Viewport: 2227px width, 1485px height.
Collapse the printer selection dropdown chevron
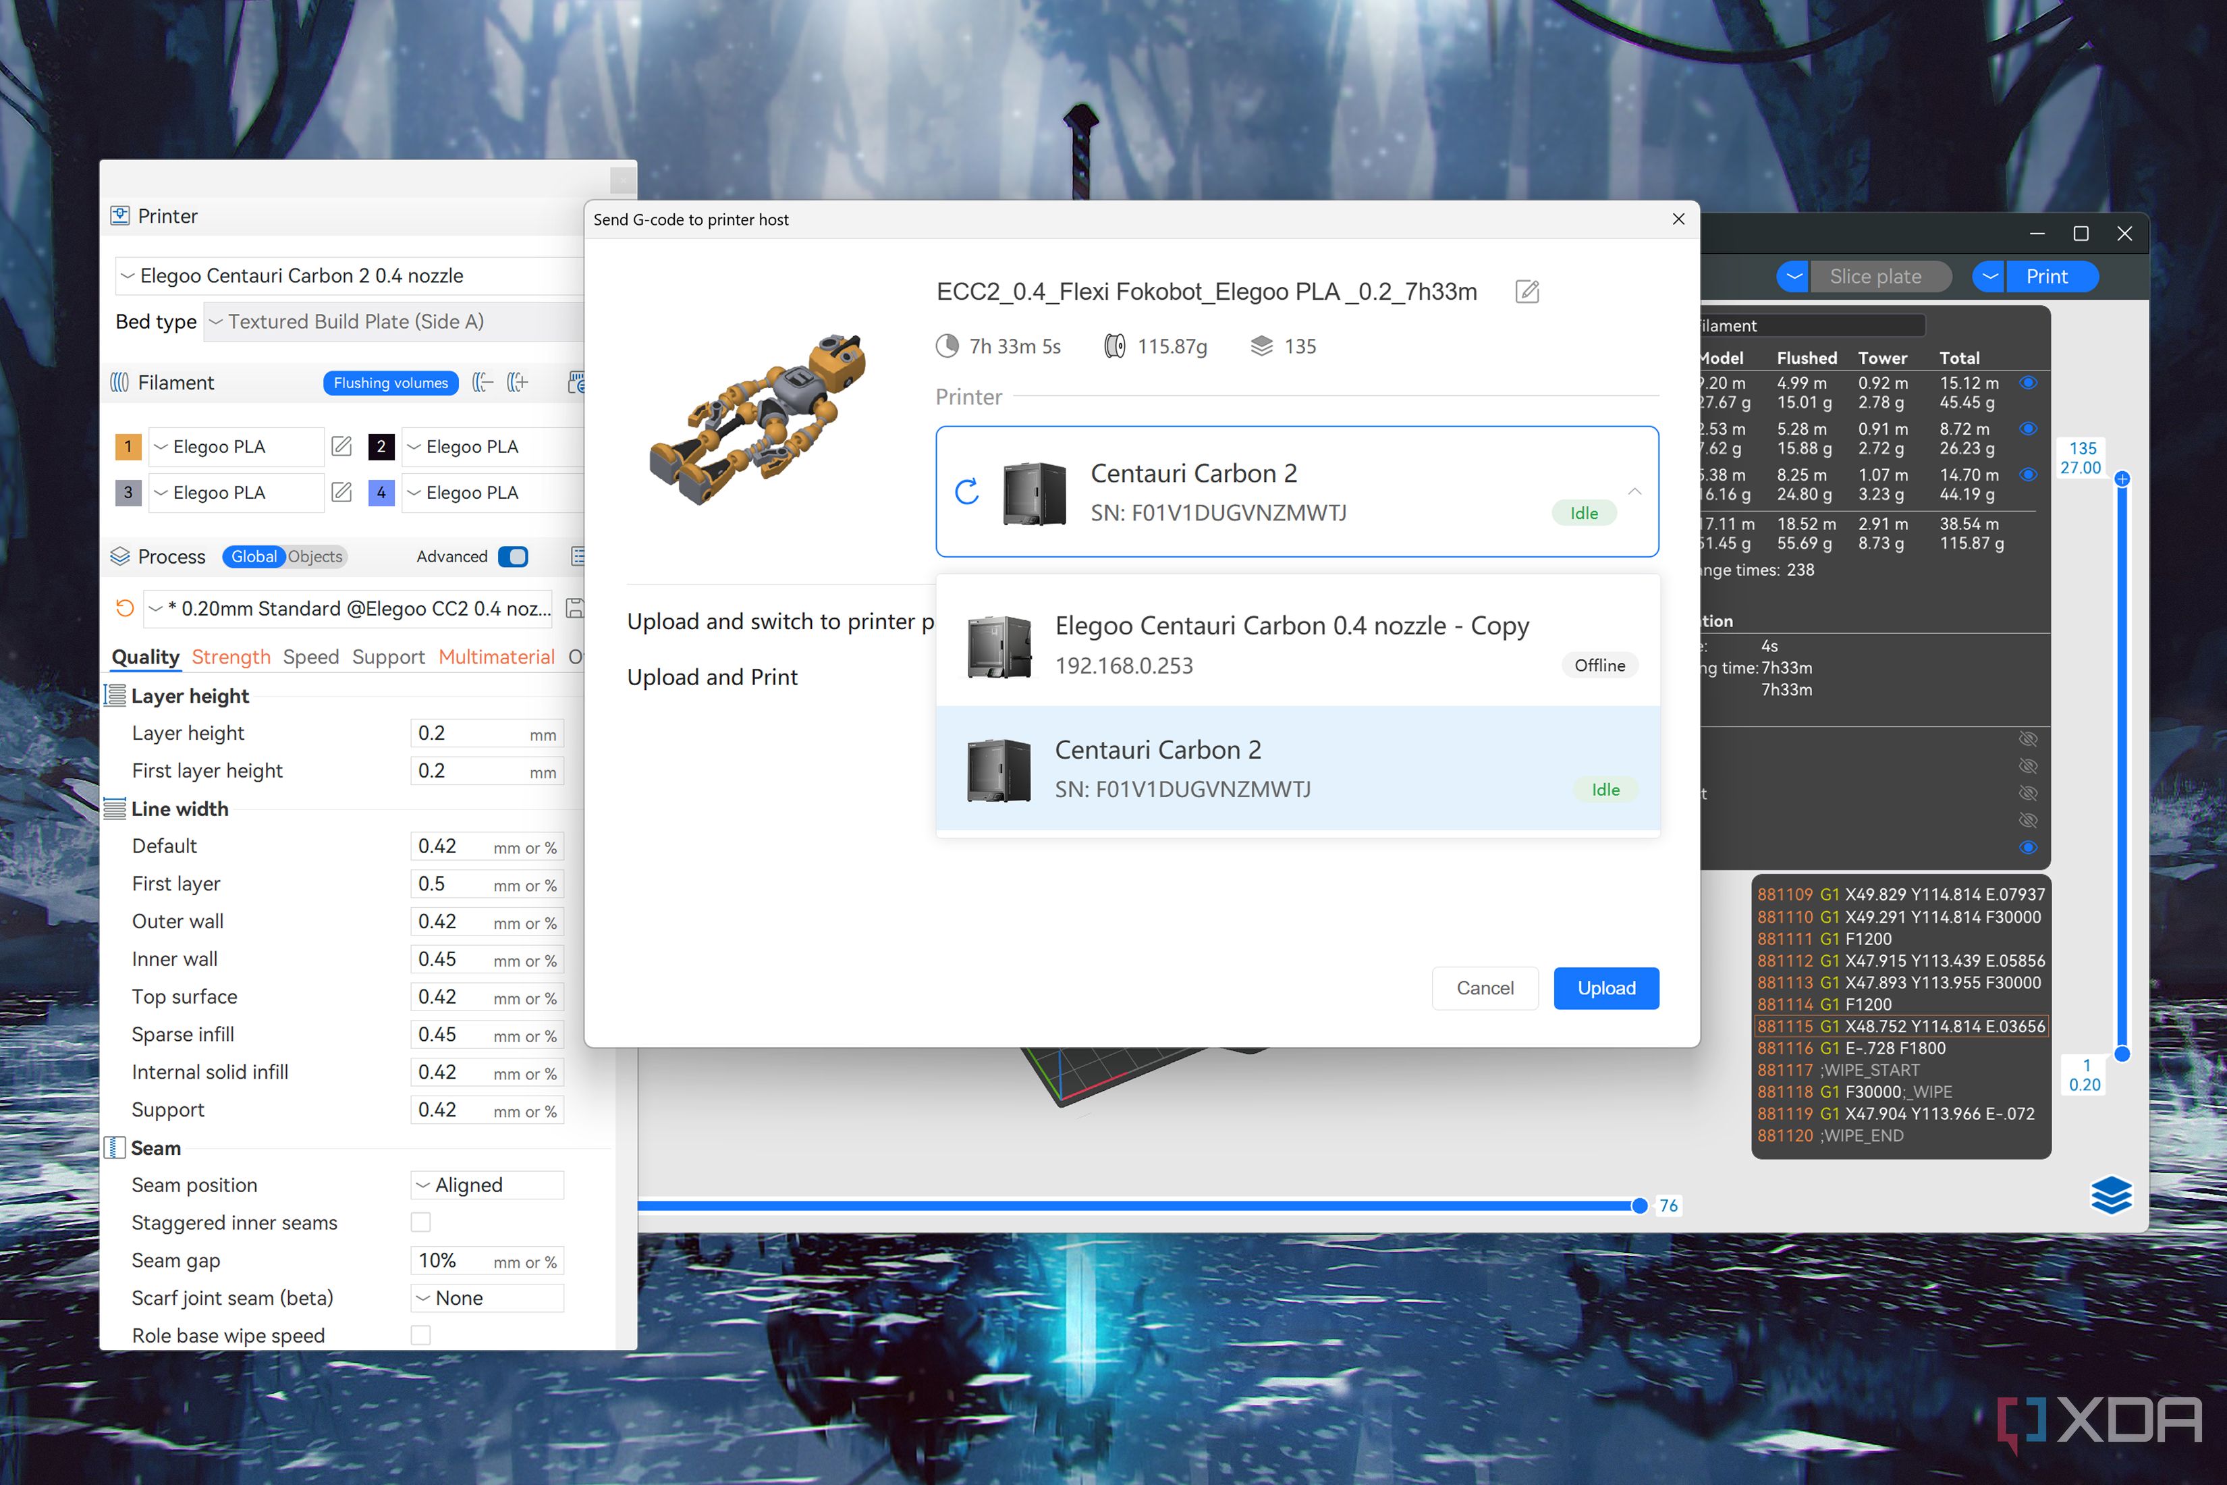(1634, 491)
